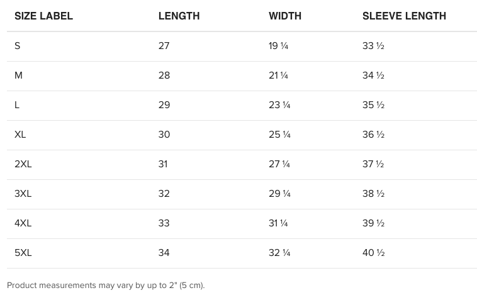Select the XL size label cell
This screenshot has height=300, width=477.
[20, 135]
